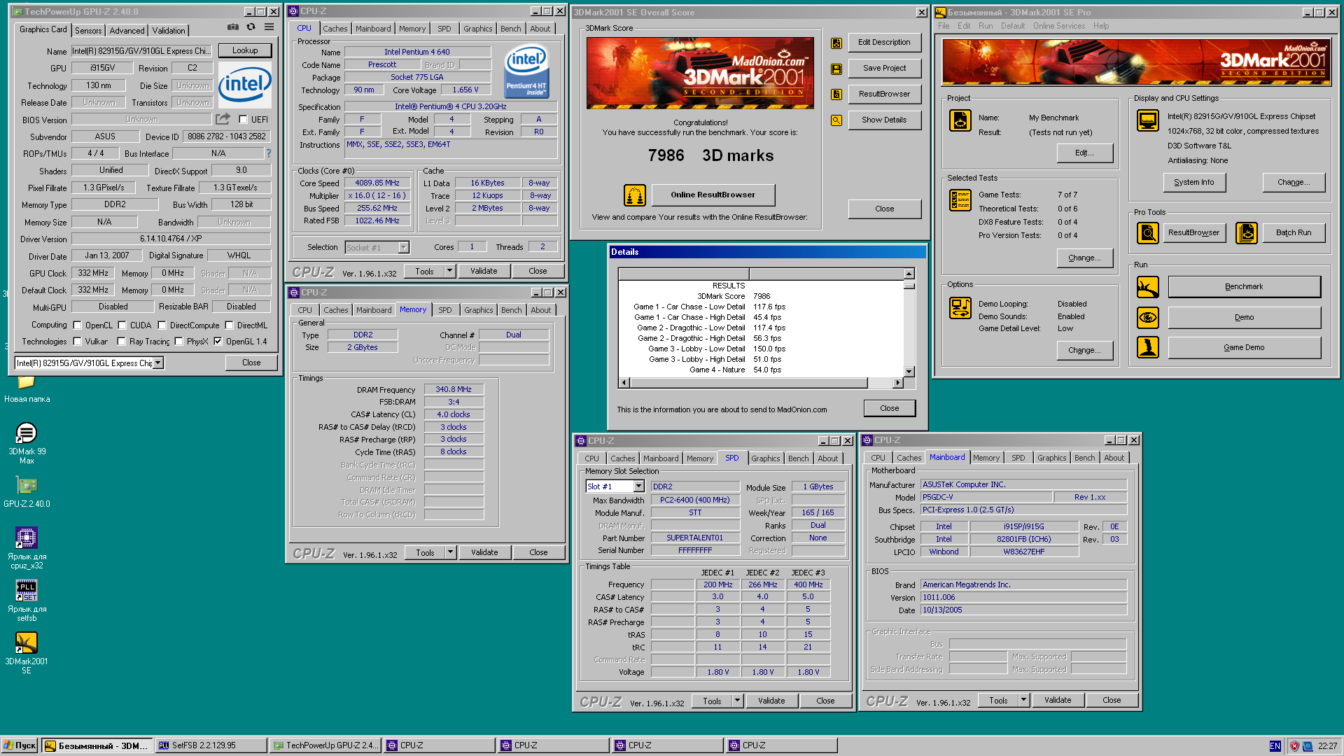Viewport: 1344px width, 756px height.
Task: Click Details list horizontal scroll right arrow
Action: 897,383
